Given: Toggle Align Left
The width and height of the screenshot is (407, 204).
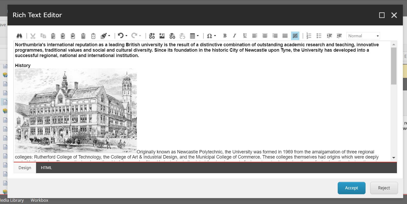Looking at the screenshot, I should pyautogui.click(x=255, y=36).
